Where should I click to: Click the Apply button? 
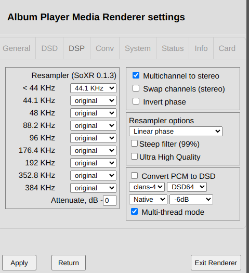tap(19, 263)
